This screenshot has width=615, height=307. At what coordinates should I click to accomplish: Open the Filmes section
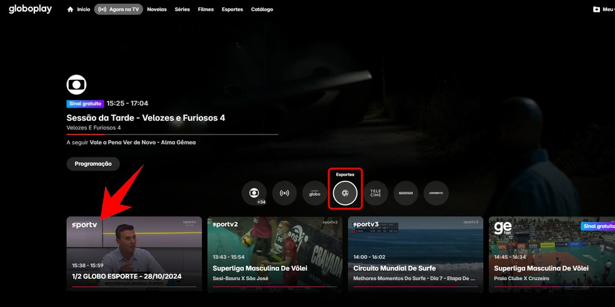tap(206, 9)
